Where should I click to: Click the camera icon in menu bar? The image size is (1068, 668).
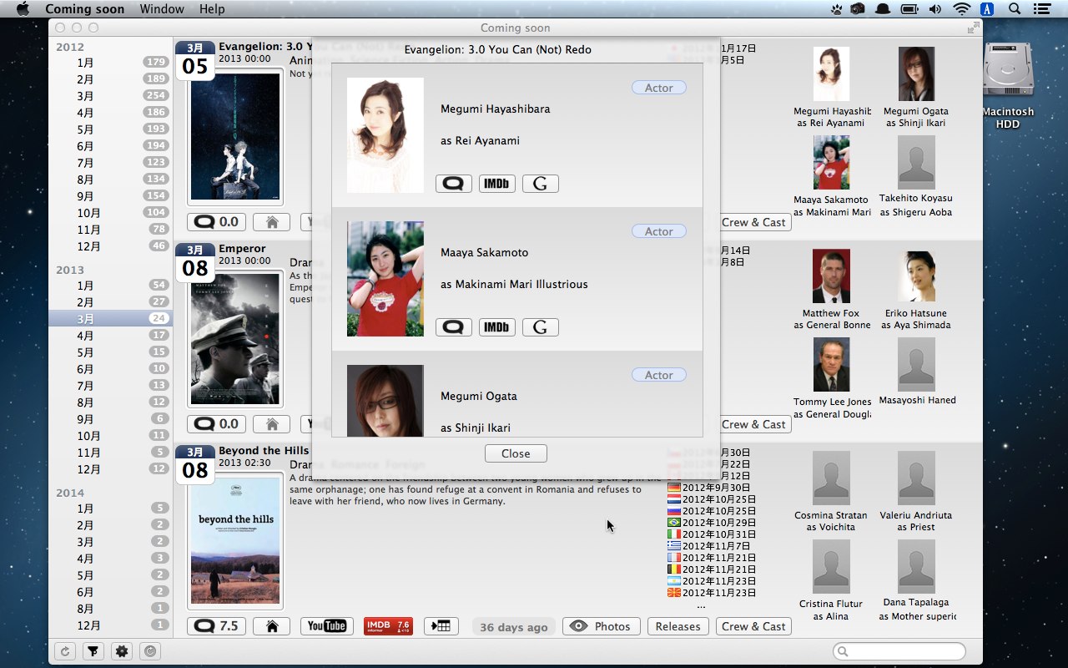point(858,9)
